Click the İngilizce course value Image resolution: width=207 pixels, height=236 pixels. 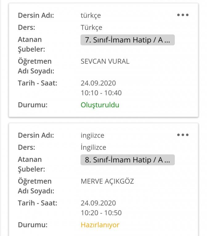(93, 147)
